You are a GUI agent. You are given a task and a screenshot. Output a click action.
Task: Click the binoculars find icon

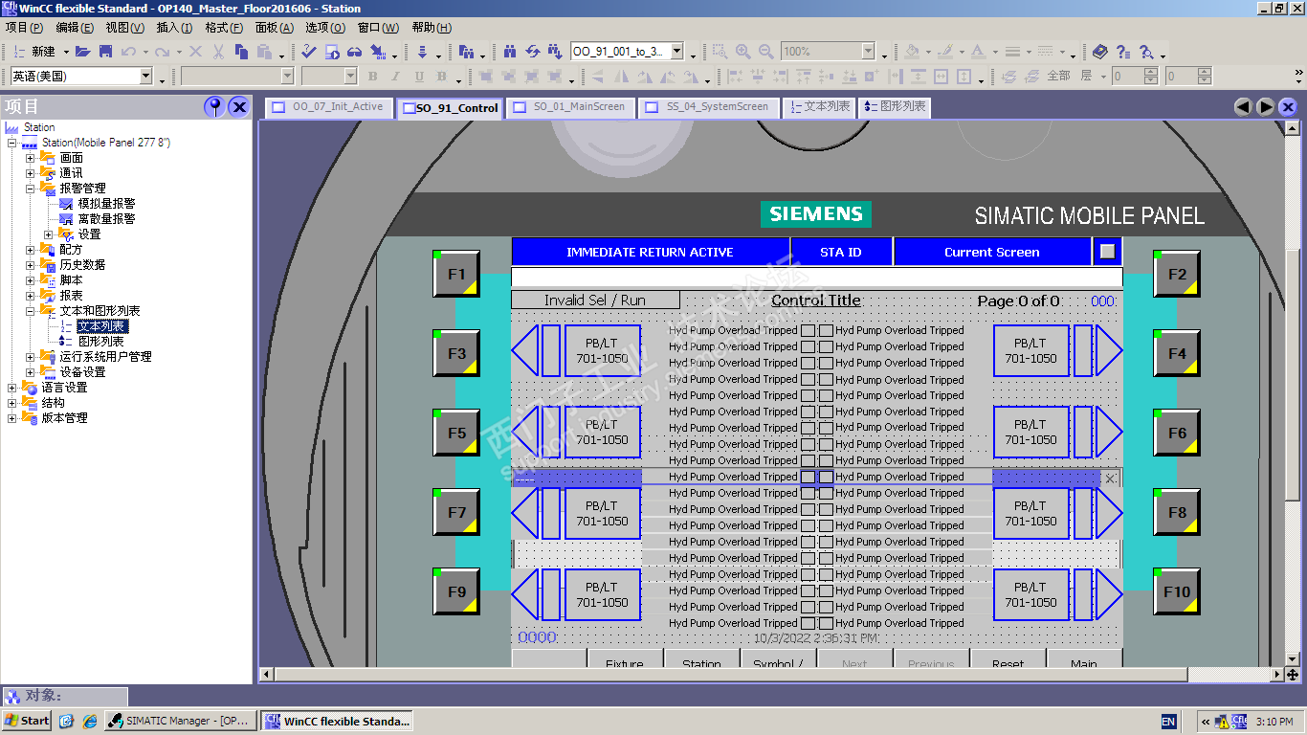509,52
